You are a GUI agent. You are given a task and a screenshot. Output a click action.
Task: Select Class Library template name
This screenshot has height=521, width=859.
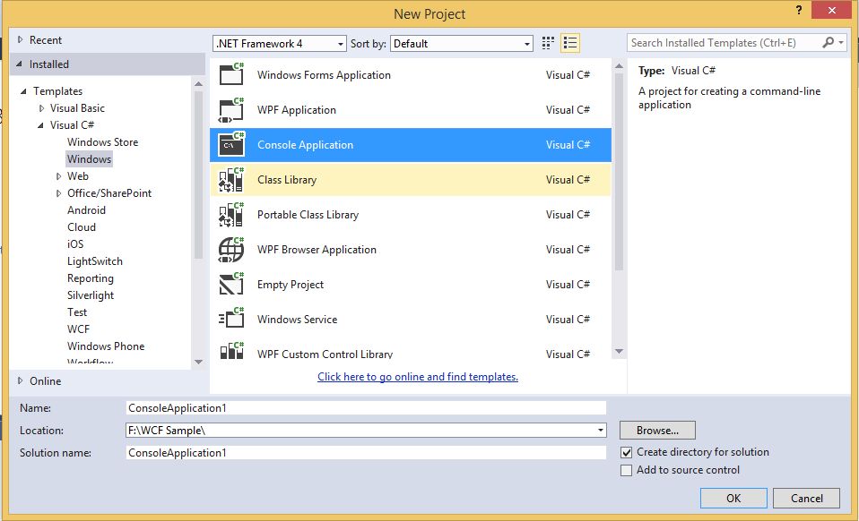(x=287, y=180)
